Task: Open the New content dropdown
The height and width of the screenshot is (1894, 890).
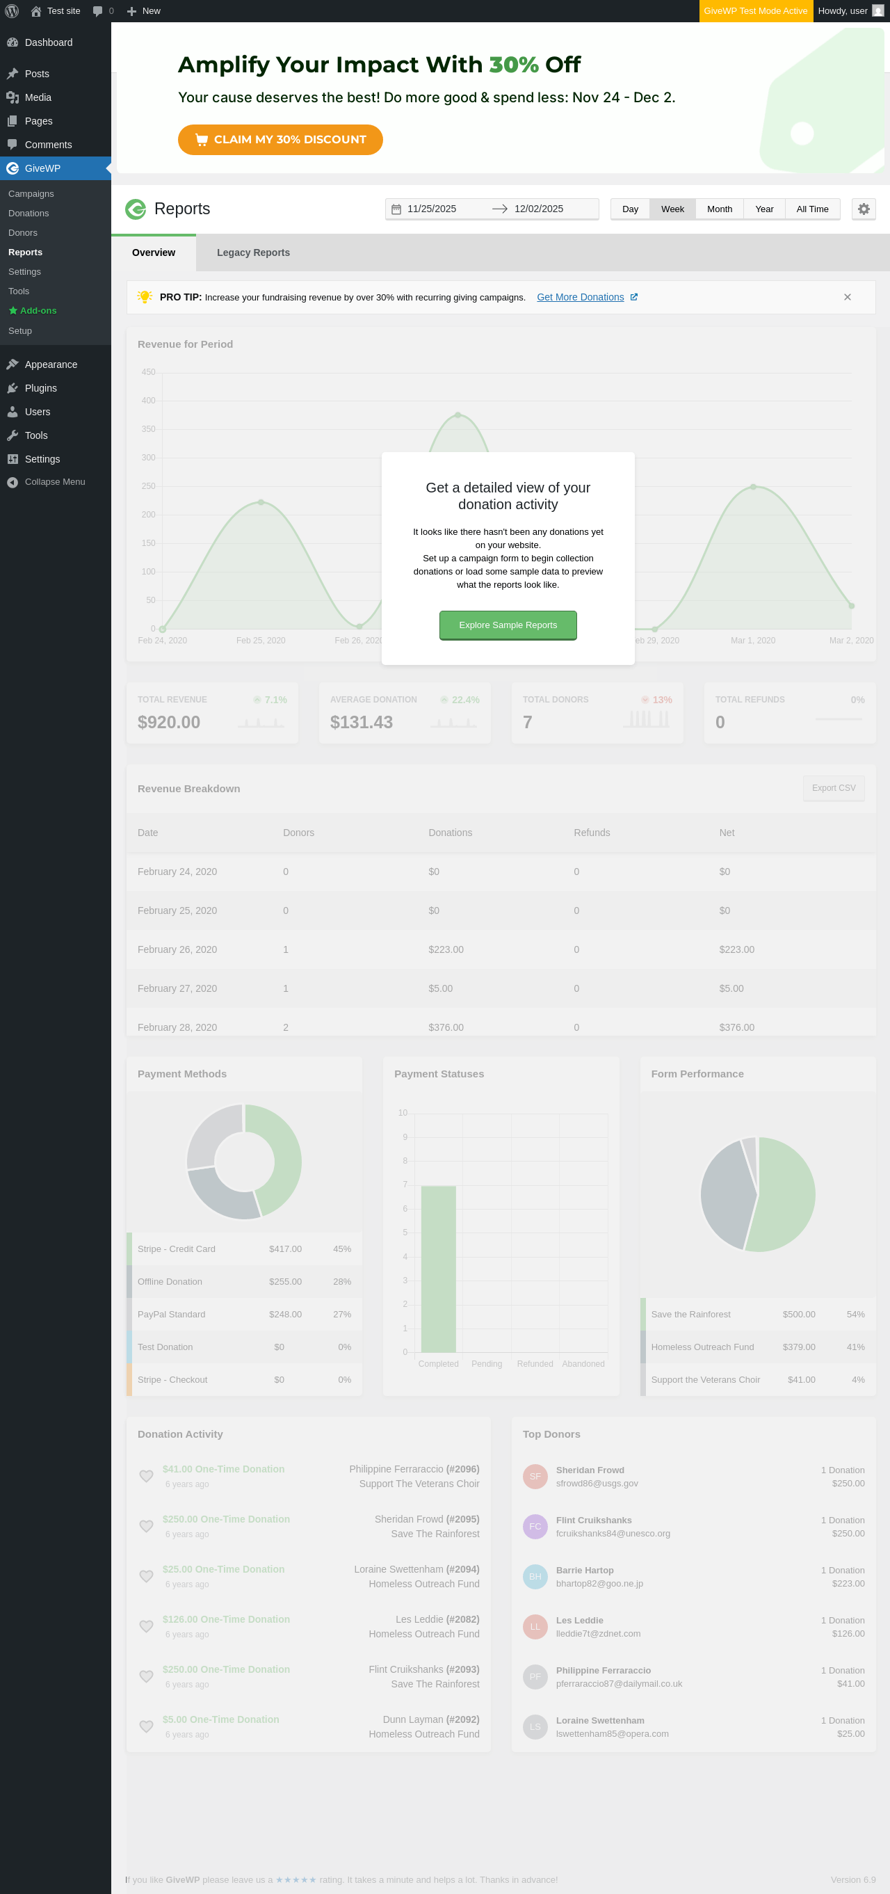Action: point(144,11)
